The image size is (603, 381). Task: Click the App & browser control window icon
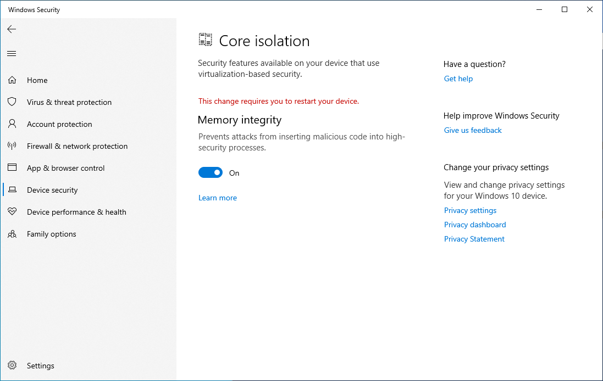tap(12, 167)
